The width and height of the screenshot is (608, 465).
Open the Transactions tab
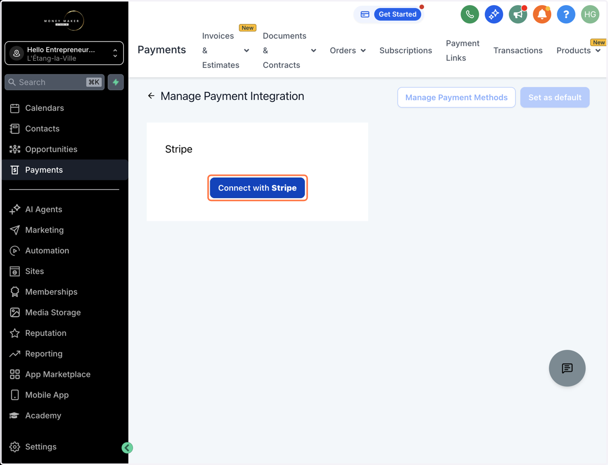coord(518,50)
